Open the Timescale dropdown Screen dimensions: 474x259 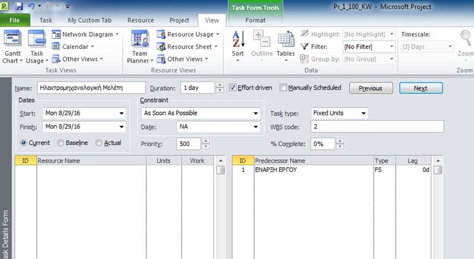pyautogui.click(x=450, y=47)
